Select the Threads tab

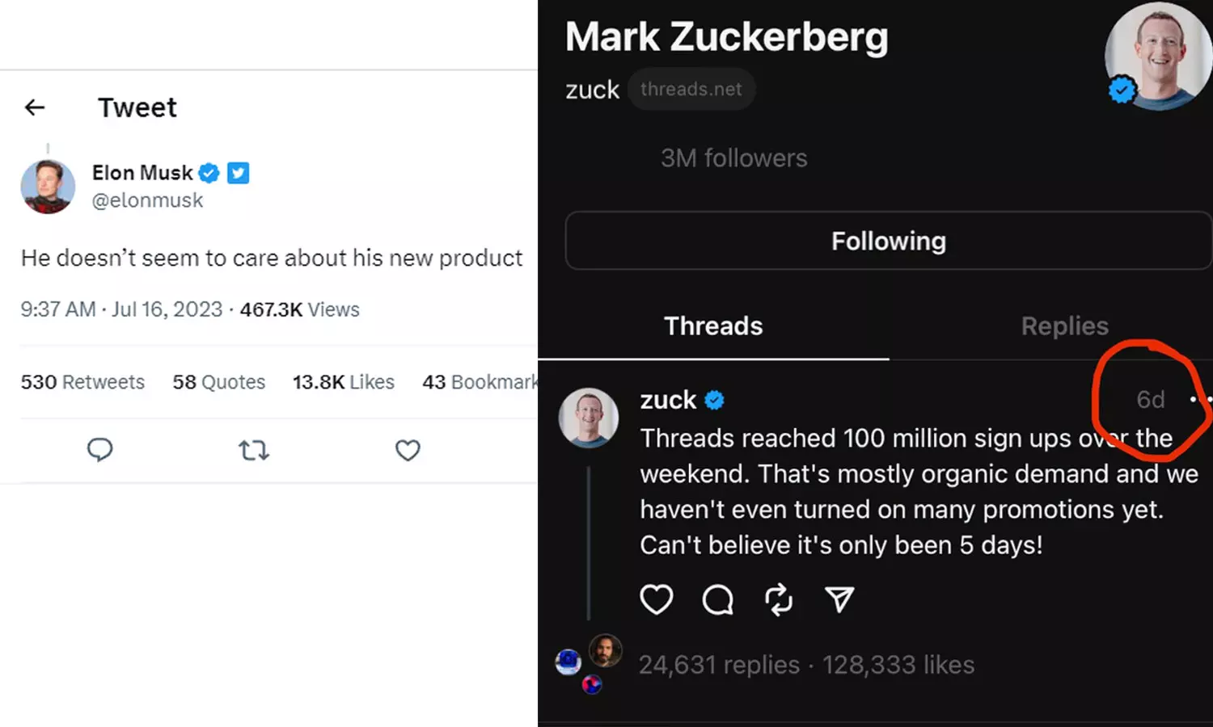pos(713,326)
